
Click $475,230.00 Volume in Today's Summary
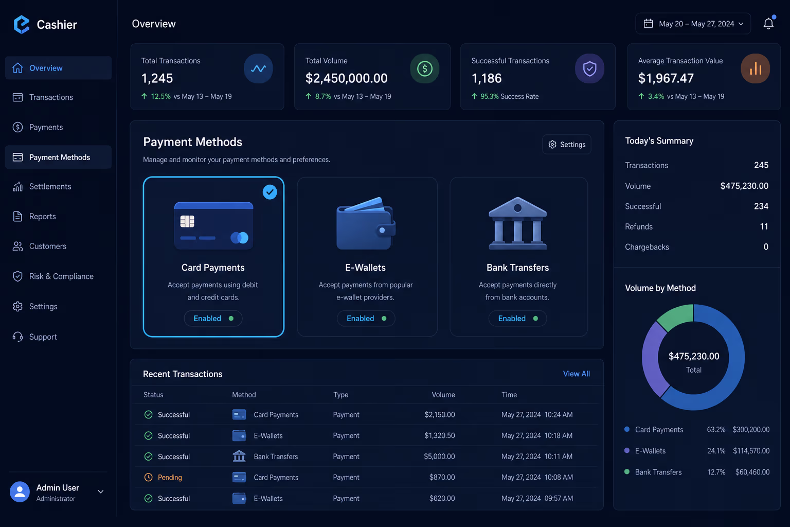[744, 186]
